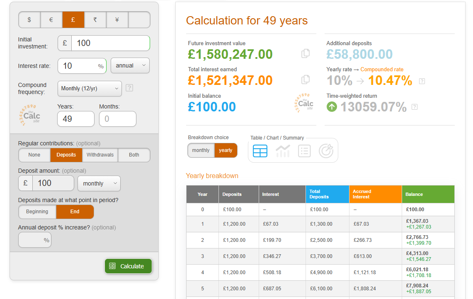Screen dimensions: 473x299
Task: Open the pie chart view icon
Action: [x=326, y=151]
